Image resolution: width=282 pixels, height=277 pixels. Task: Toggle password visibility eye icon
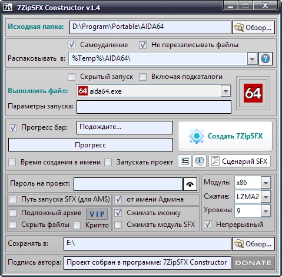(190, 184)
